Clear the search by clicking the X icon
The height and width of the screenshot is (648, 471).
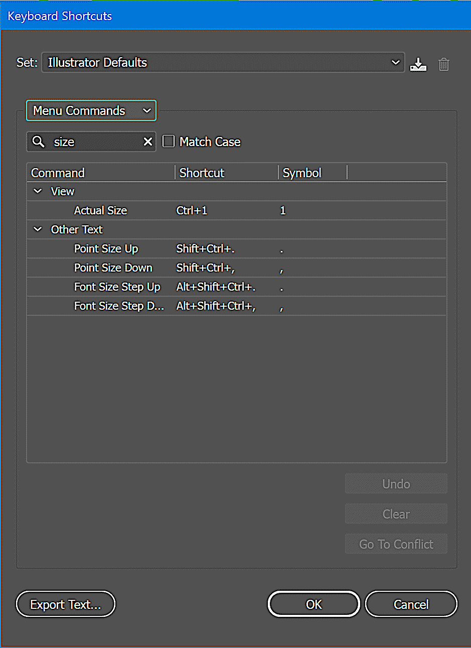(x=148, y=142)
